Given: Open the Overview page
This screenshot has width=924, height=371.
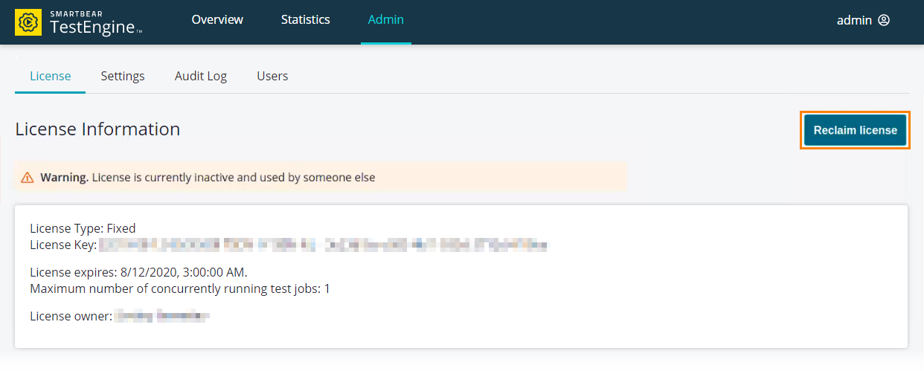Looking at the screenshot, I should tap(217, 20).
